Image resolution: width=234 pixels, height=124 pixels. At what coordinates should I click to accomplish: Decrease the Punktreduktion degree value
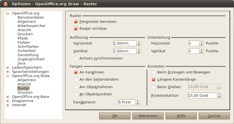pos(219,97)
